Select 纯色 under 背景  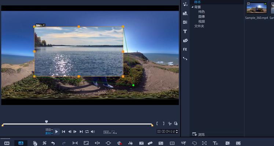click(201, 12)
